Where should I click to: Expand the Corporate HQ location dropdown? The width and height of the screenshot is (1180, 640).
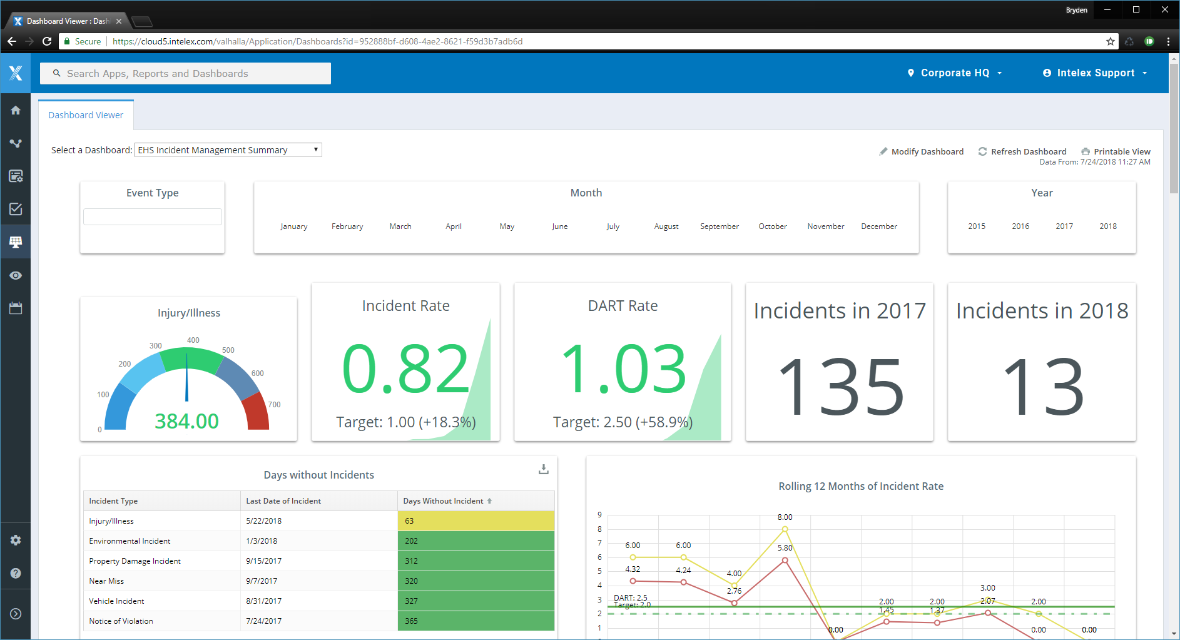click(x=954, y=73)
